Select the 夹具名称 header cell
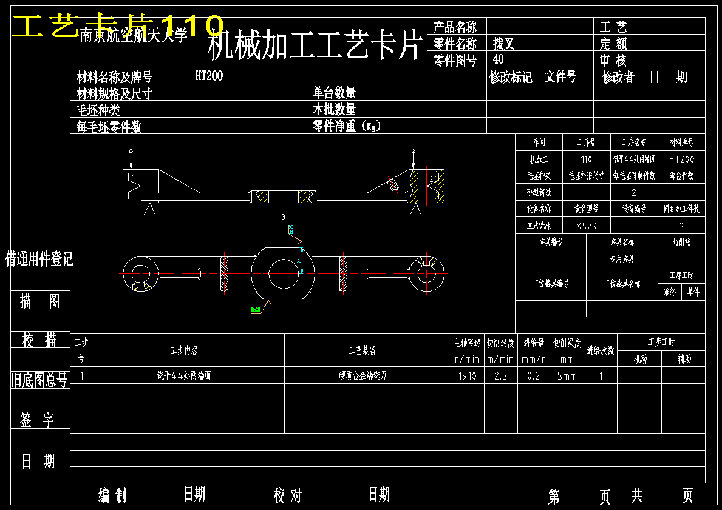 pyautogui.click(x=622, y=242)
